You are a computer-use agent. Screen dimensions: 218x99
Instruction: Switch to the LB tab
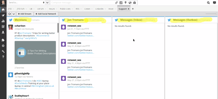pos(31,9)
